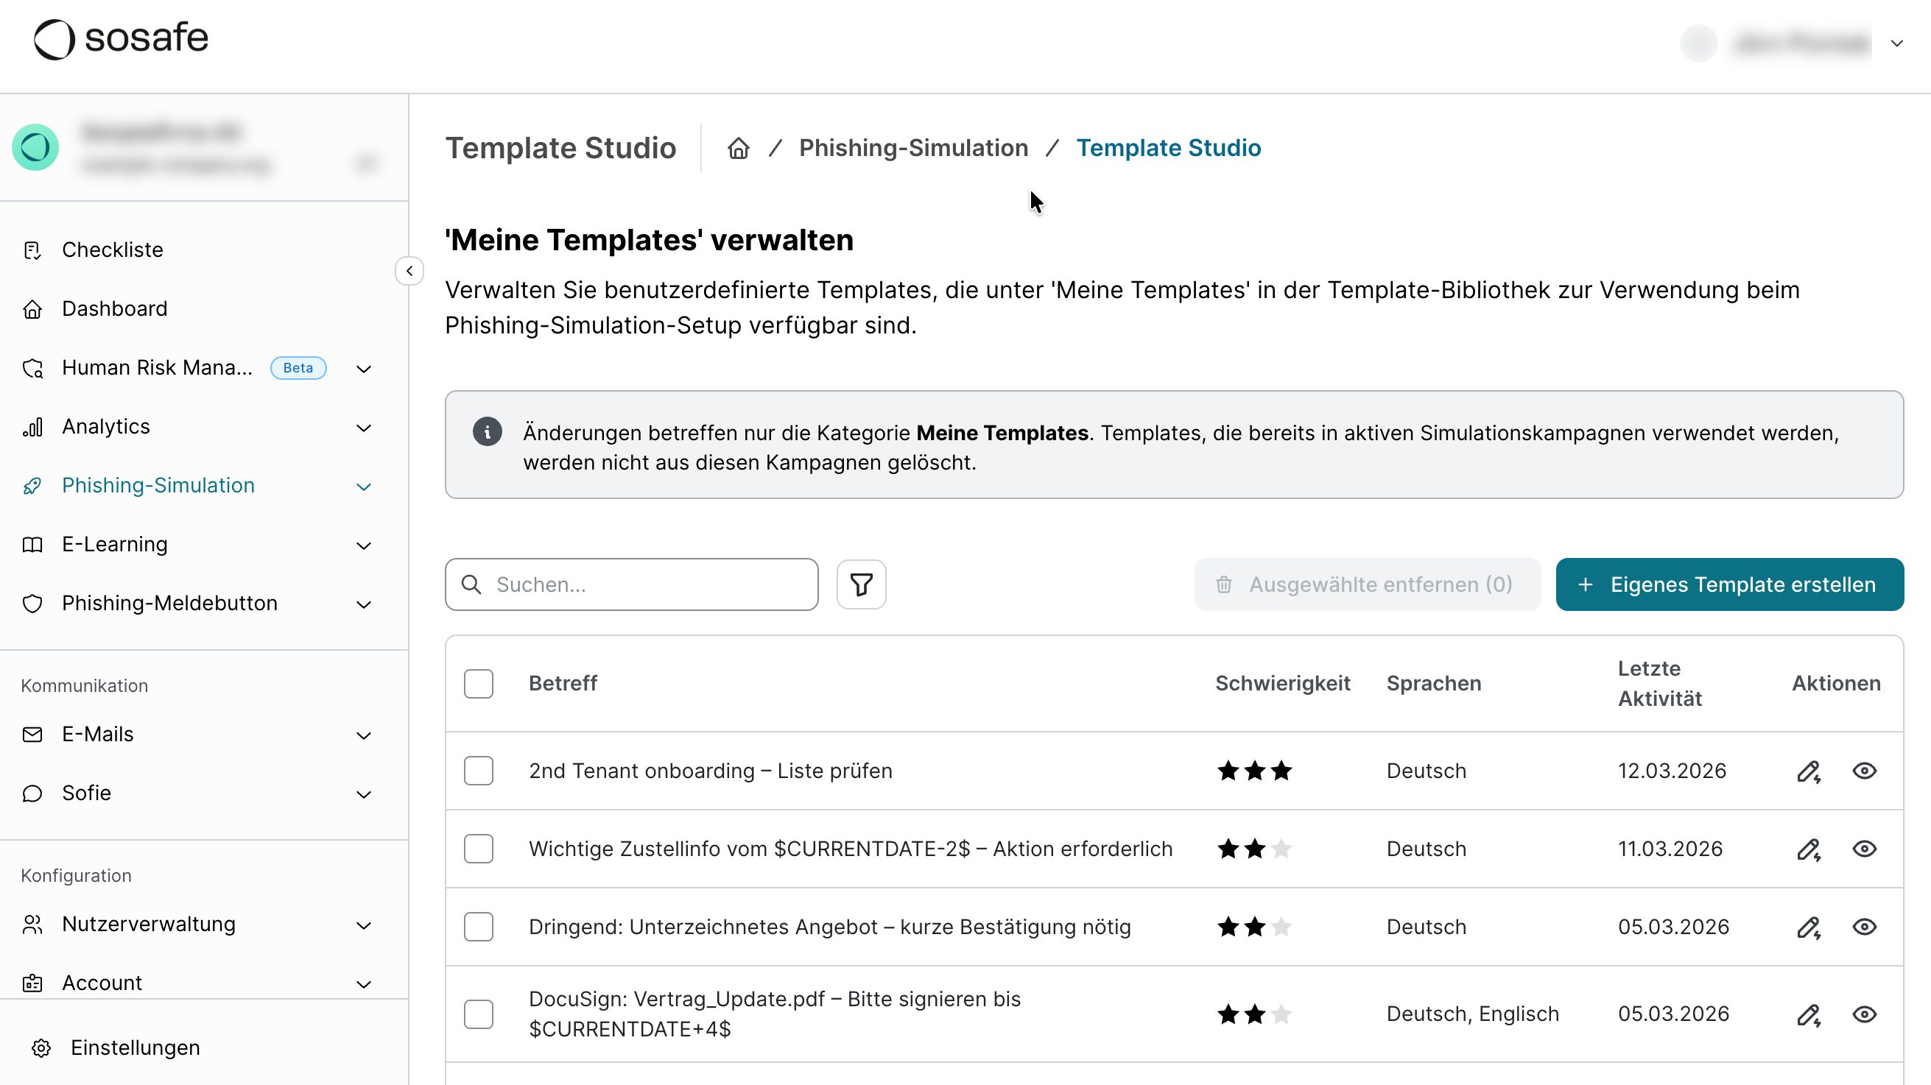The width and height of the screenshot is (1931, 1085).
Task: Focus the Suchen search field
Action: click(644, 584)
